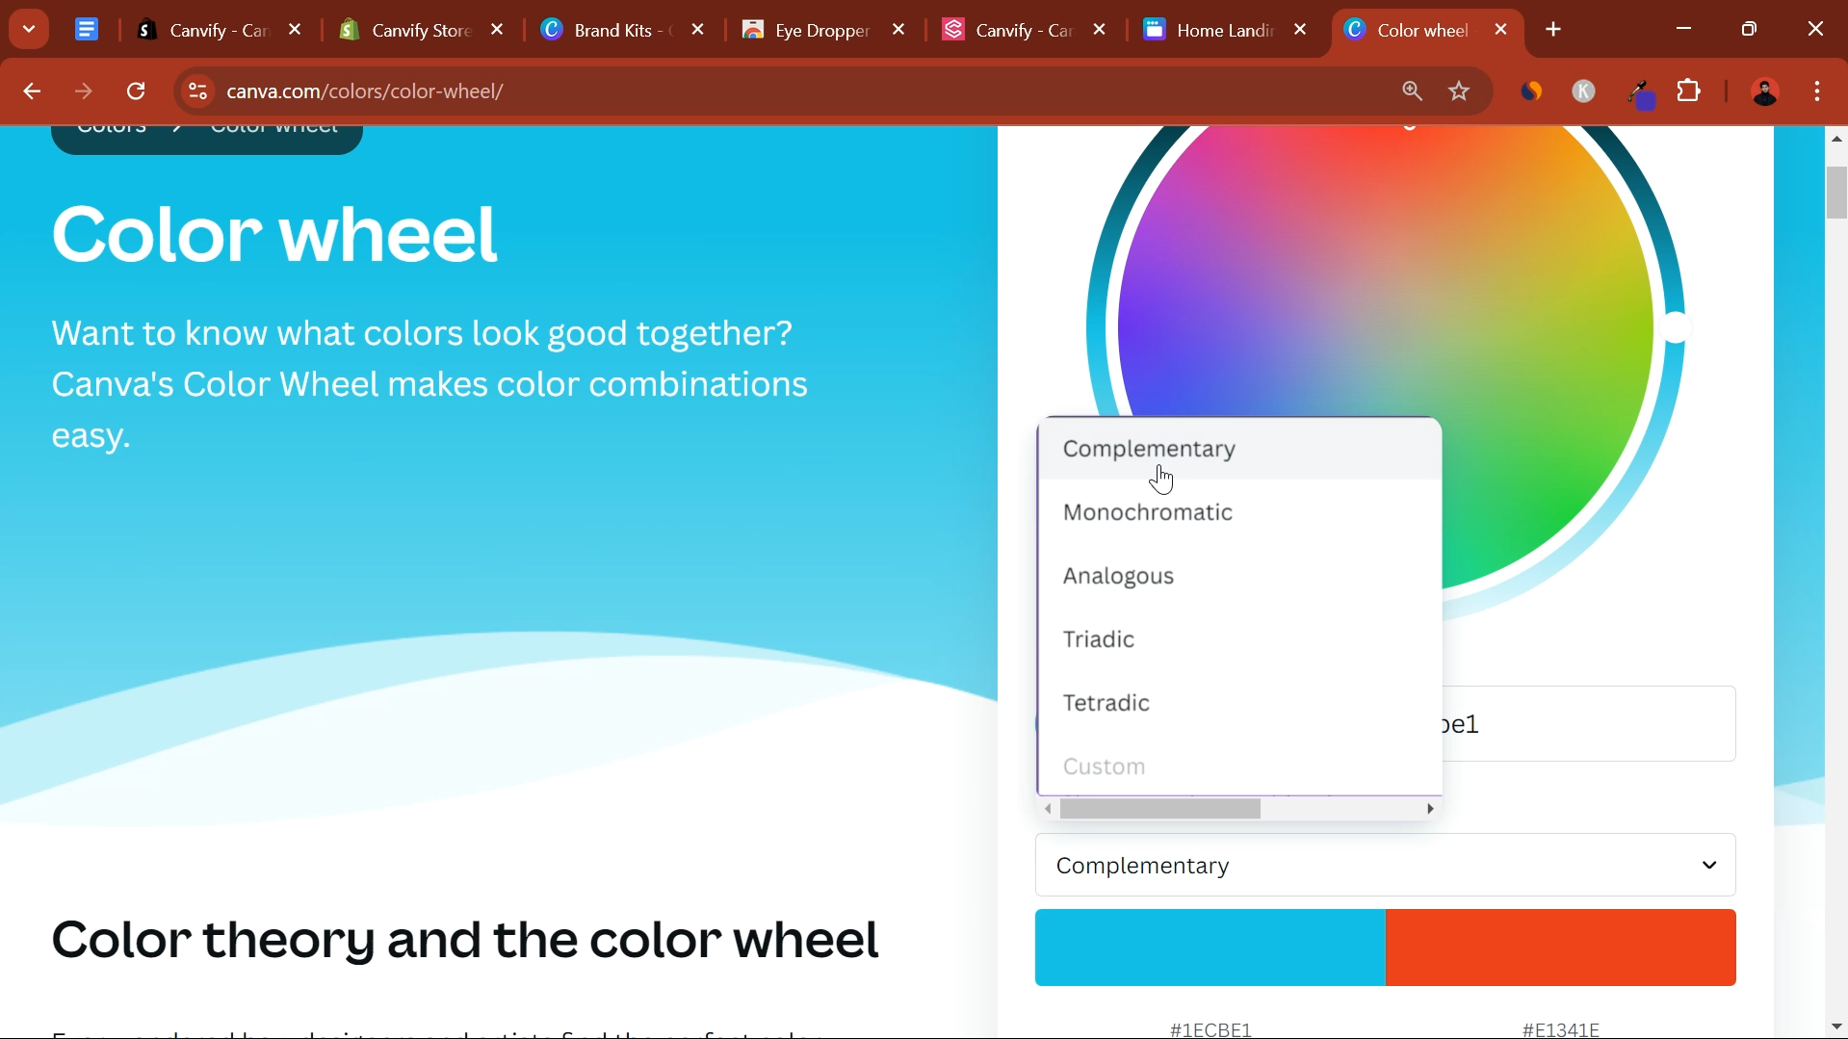The image size is (1848, 1039).
Task: Close the Color wheel tab
Action: pos(1502,30)
